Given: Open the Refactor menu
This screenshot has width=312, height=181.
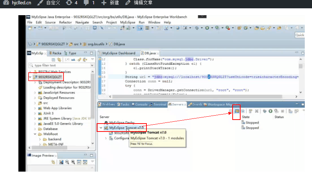Looking at the screenshot, I should click(x=65, y=22).
